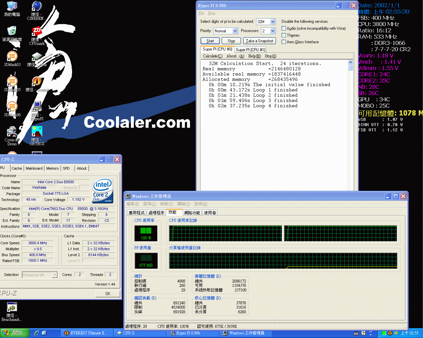Open the ZD CPUmark shortcut icon
This screenshot has width=423, height=338.
coord(37,36)
